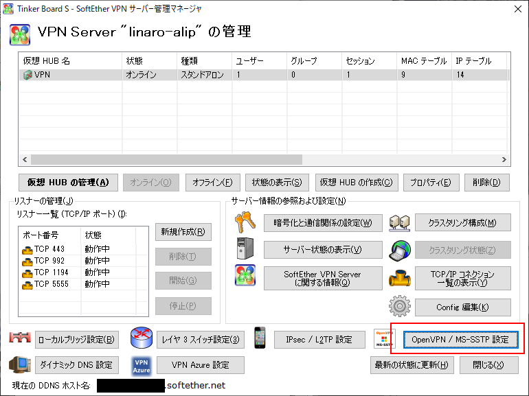Sort by 状態 column header in hub list
The height and width of the screenshot is (396, 529).
[150, 61]
